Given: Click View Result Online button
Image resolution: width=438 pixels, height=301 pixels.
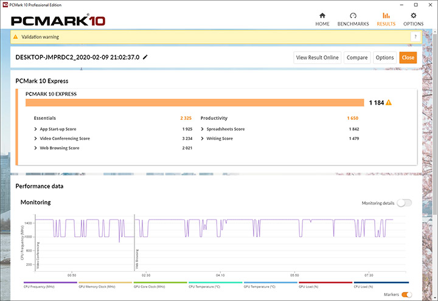Looking at the screenshot, I should tap(317, 58).
